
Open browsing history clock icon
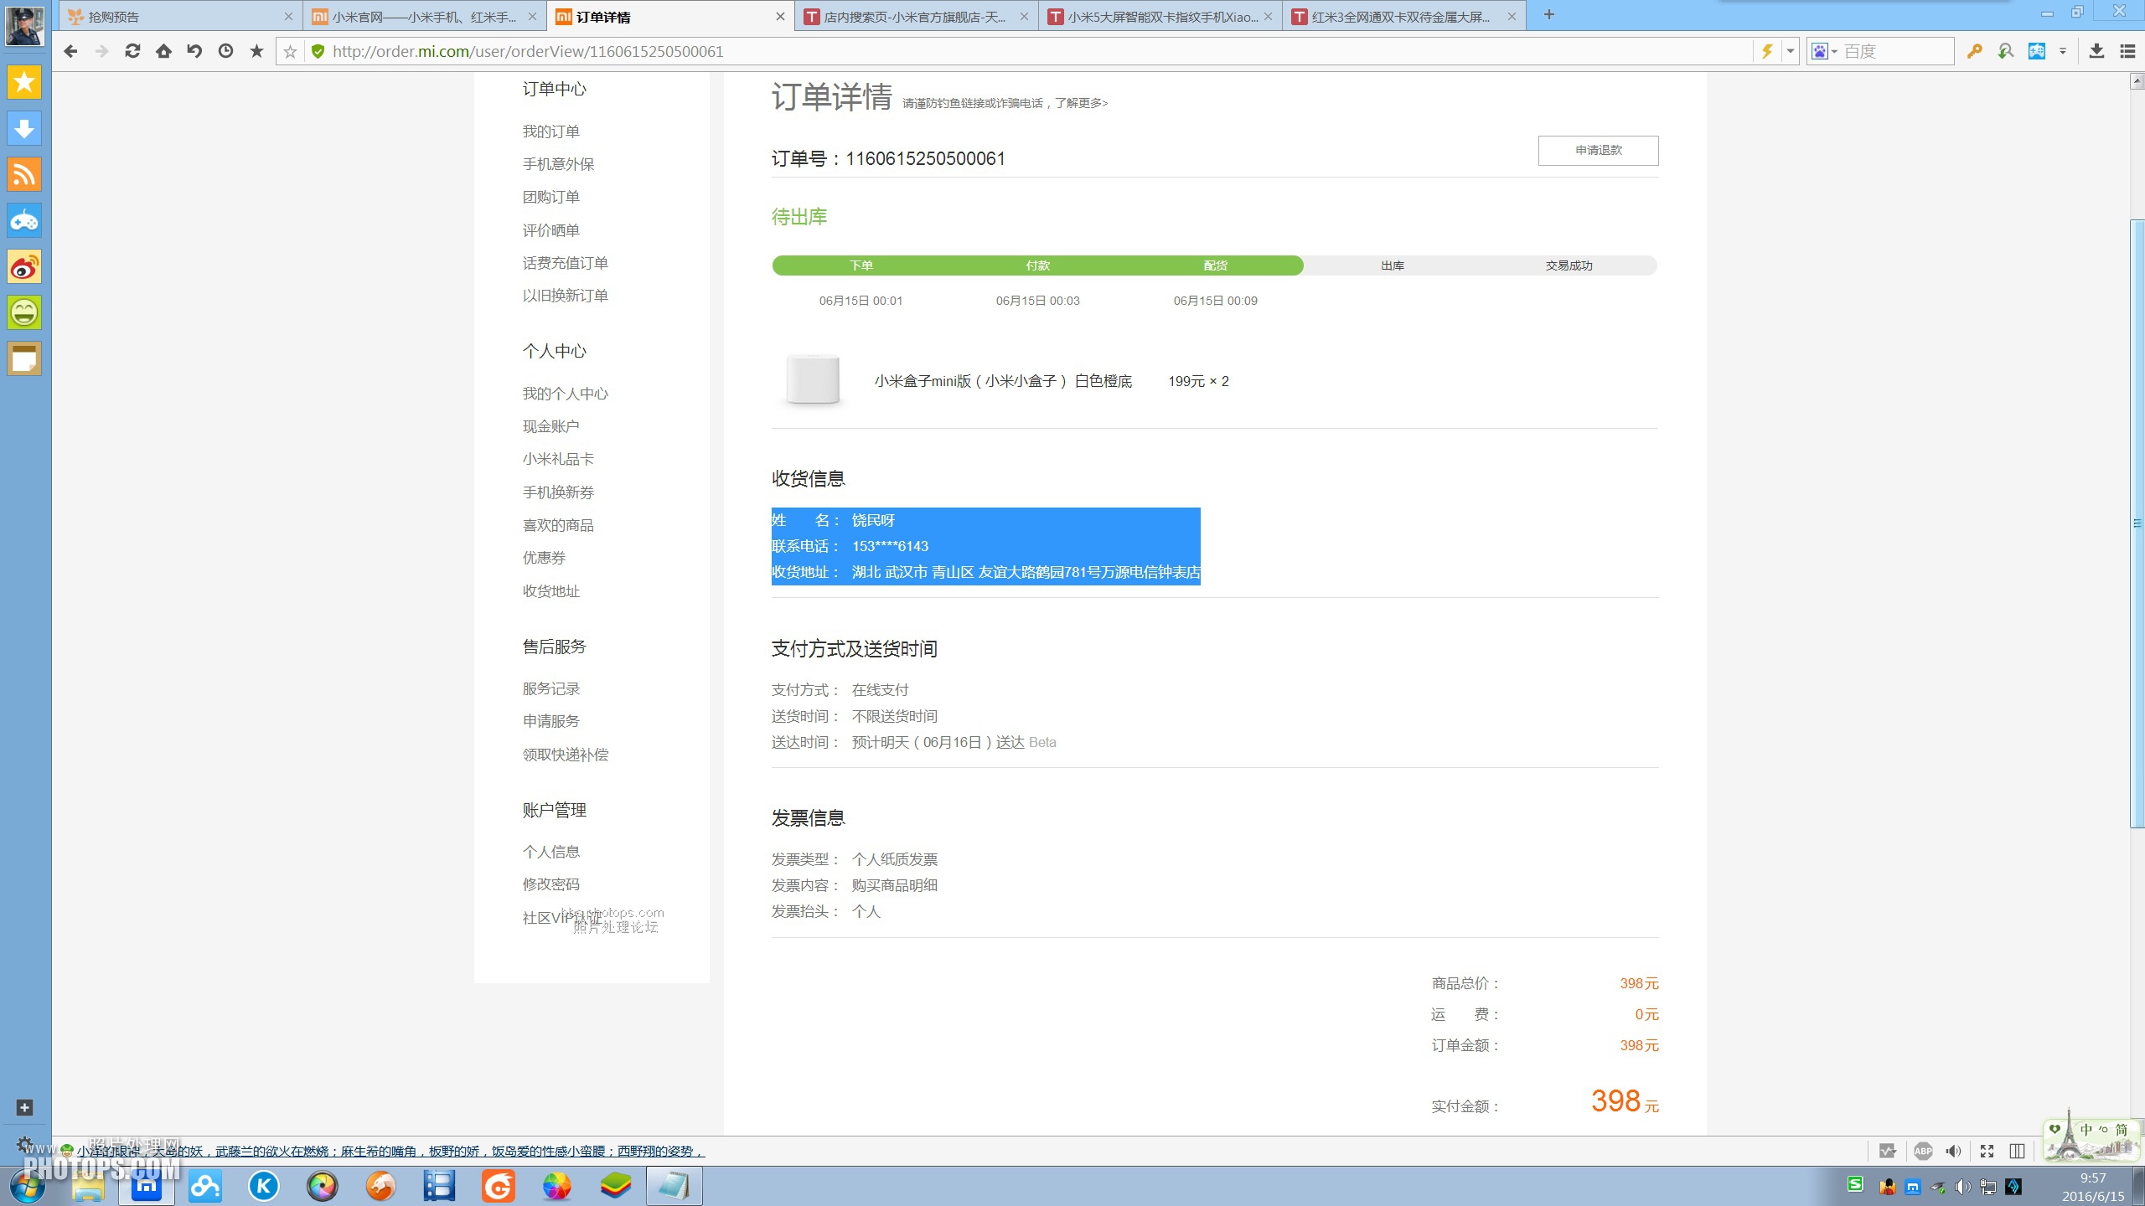tap(225, 51)
